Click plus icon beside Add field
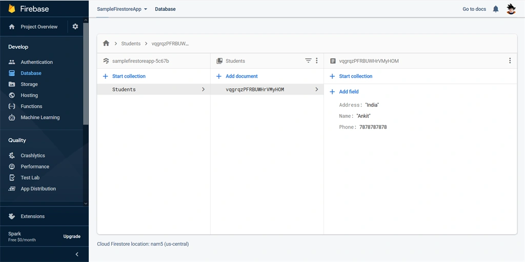This screenshot has height=262, width=525. point(332,92)
